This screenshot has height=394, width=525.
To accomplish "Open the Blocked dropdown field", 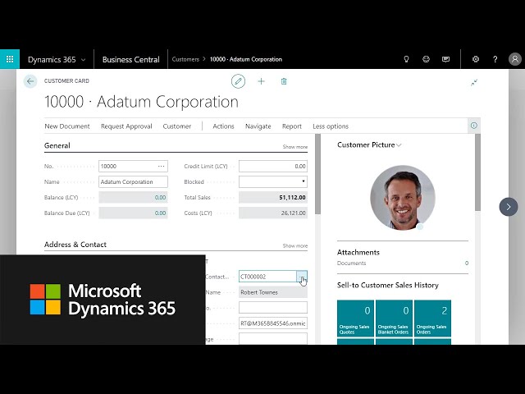I will 273,181.
